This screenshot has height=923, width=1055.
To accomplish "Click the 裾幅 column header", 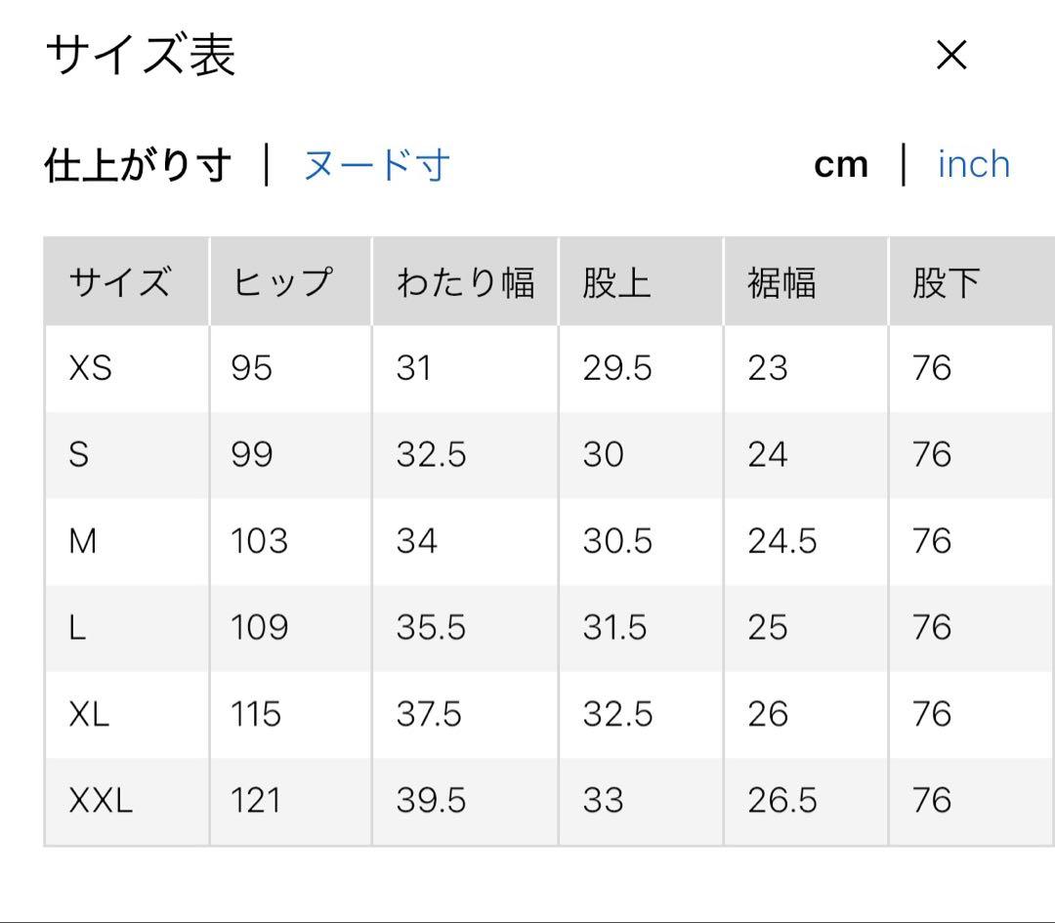I will pyautogui.click(x=781, y=283).
